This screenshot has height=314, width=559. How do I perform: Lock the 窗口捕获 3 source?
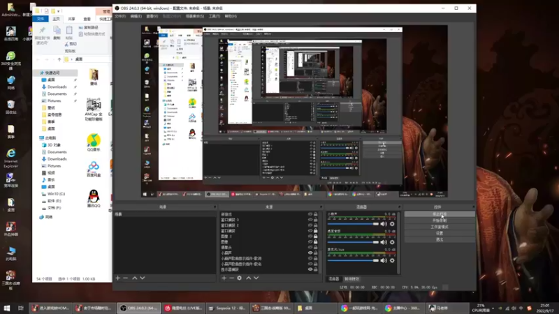(316, 220)
